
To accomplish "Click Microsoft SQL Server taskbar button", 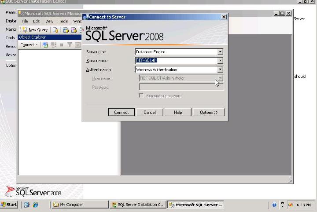I will [195, 205].
